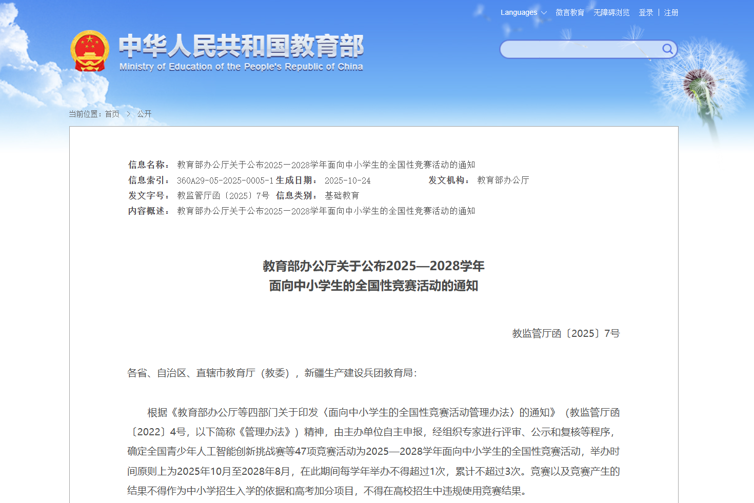Click the generation date 2025-10-24
This screenshot has width=754, height=503.
pyautogui.click(x=347, y=180)
